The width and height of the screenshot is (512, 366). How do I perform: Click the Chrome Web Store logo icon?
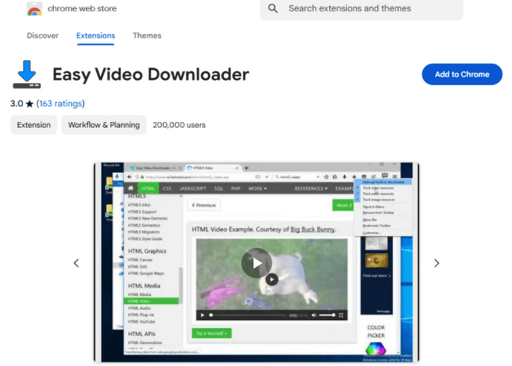click(x=35, y=9)
